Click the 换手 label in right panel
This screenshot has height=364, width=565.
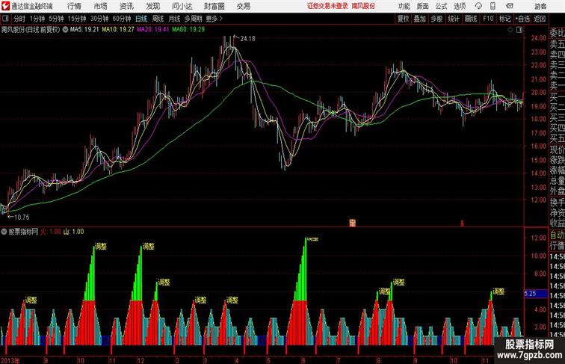tap(557, 203)
